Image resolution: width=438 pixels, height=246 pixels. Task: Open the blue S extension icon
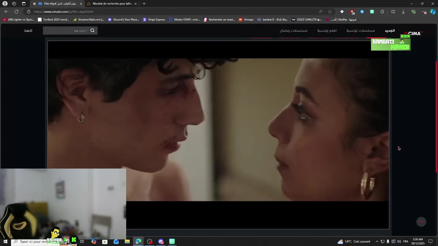pyautogui.click(x=362, y=12)
